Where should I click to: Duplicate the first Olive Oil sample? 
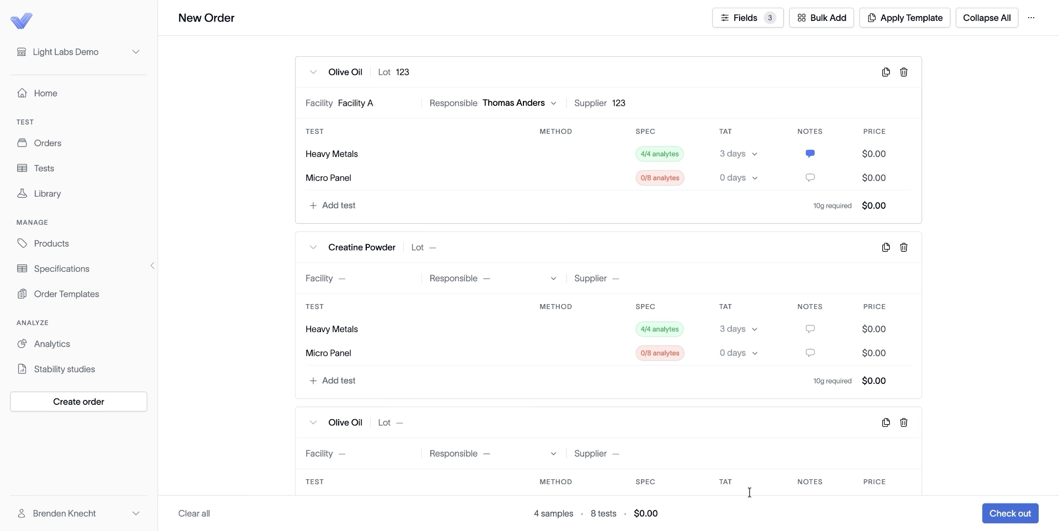(x=886, y=72)
